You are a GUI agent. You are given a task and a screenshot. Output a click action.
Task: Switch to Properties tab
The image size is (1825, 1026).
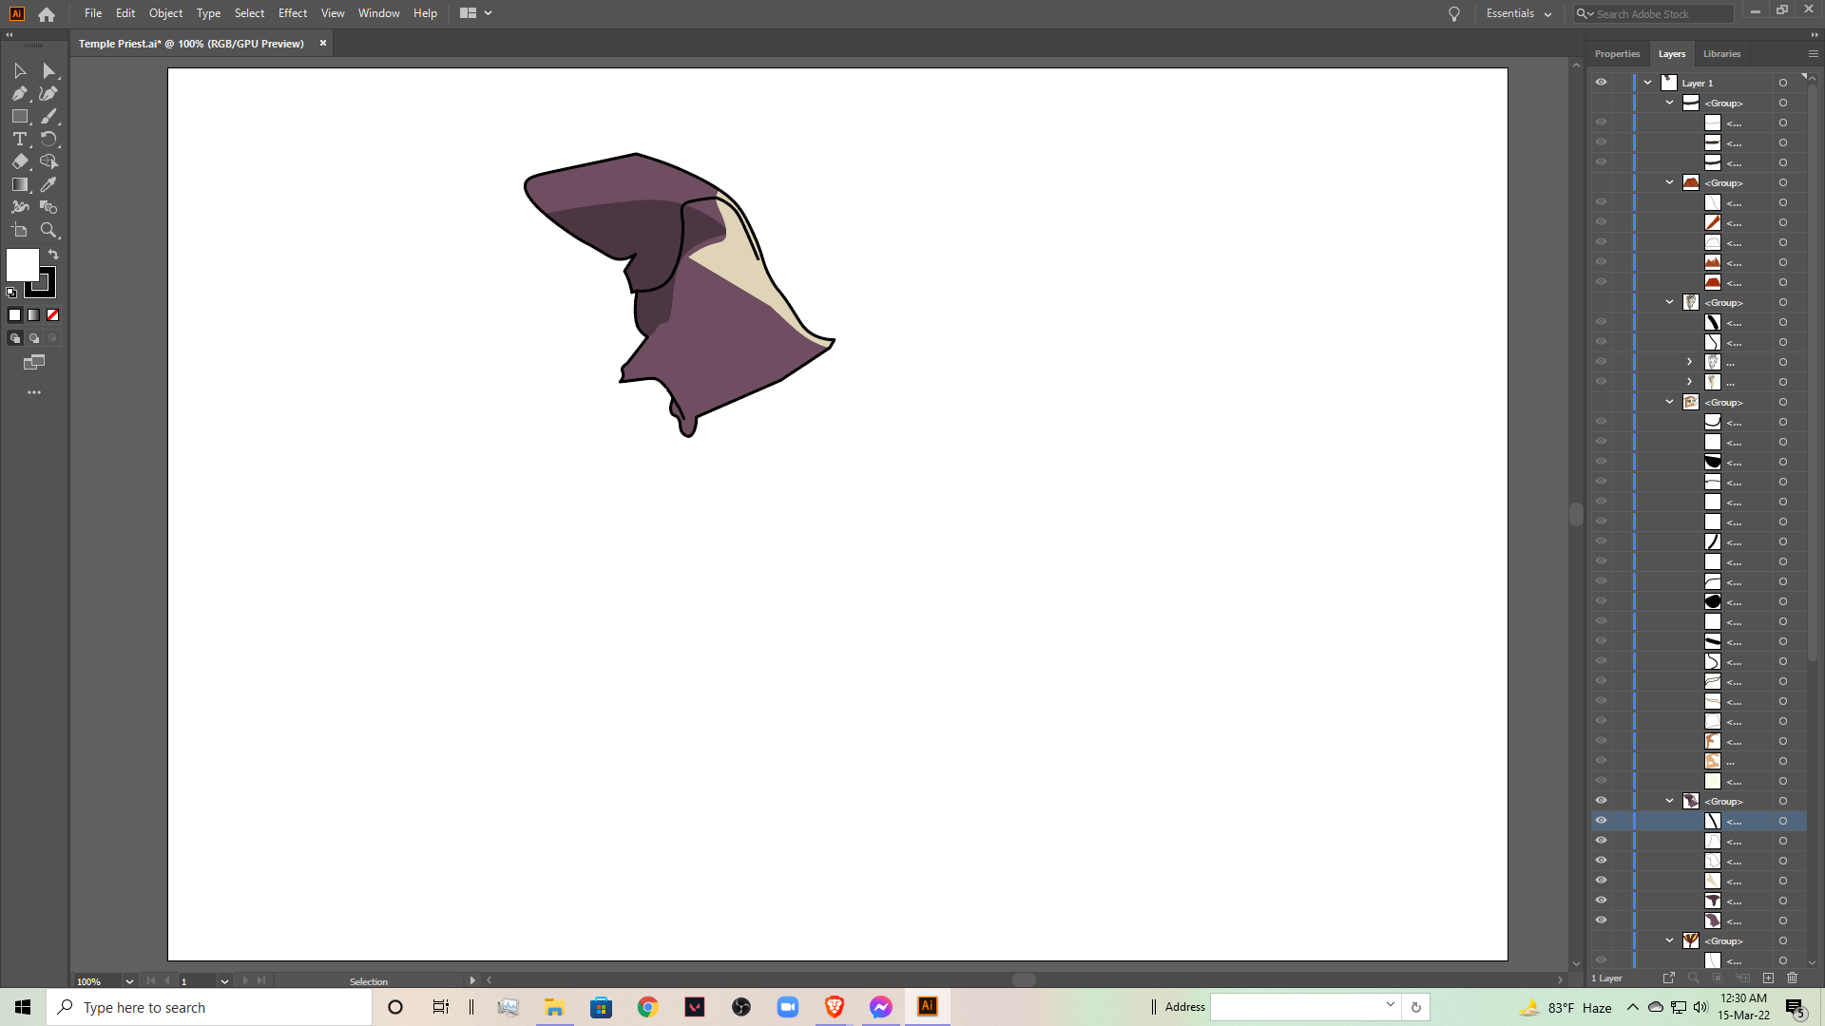pos(1617,54)
